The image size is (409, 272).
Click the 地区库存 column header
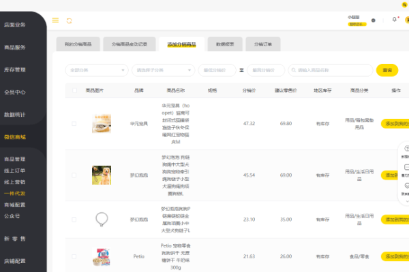click(322, 90)
